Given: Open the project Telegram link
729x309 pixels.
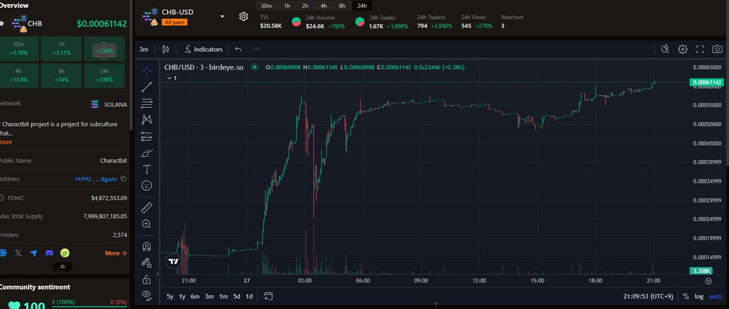Looking at the screenshot, I should (x=33, y=253).
